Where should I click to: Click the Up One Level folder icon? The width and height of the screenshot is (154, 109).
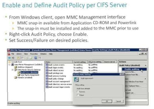[18, 58]
